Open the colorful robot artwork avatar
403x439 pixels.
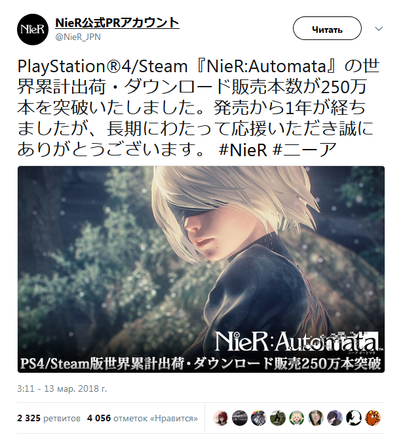pyautogui.click(x=259, y=418)
